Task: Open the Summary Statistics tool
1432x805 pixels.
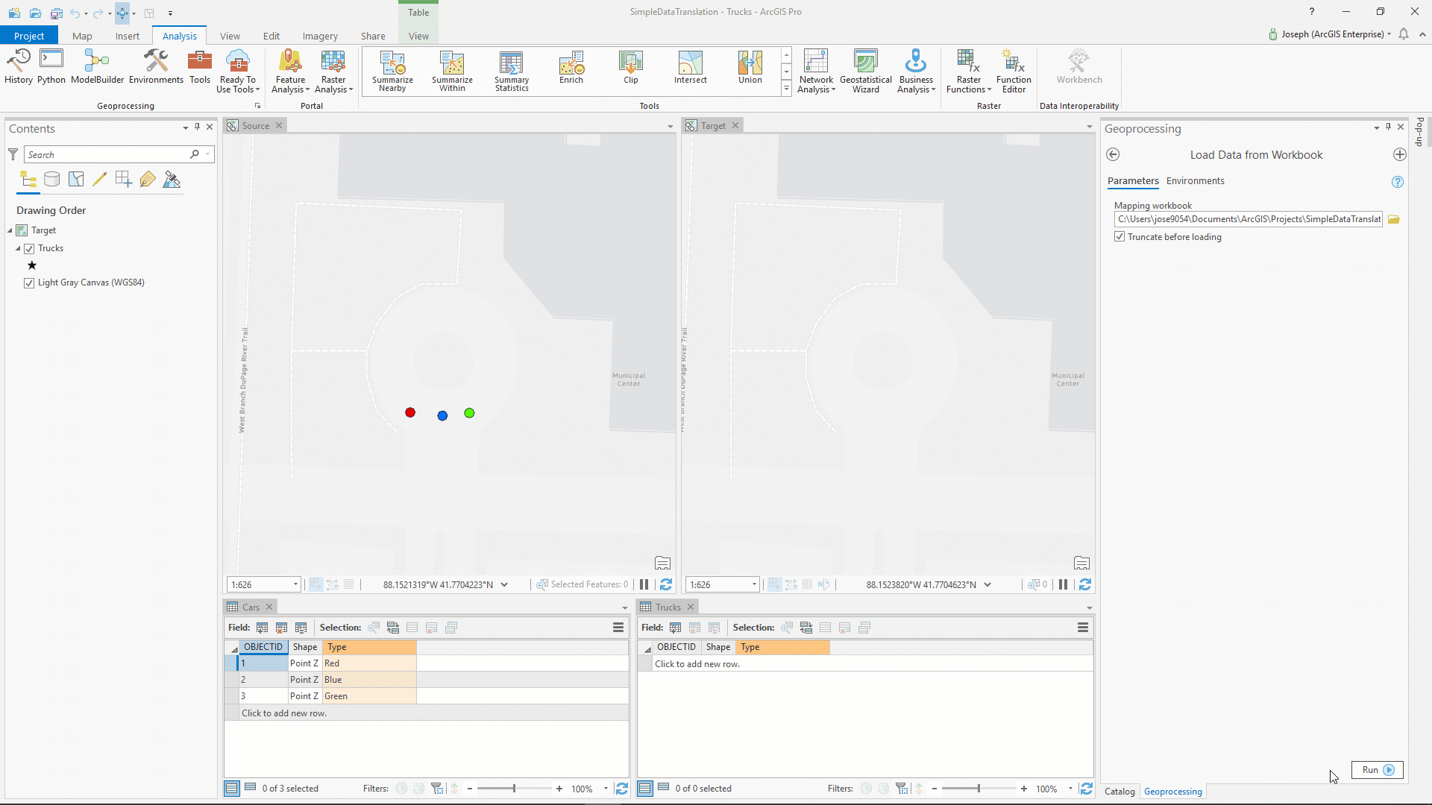Action: [x=512, y=71]
